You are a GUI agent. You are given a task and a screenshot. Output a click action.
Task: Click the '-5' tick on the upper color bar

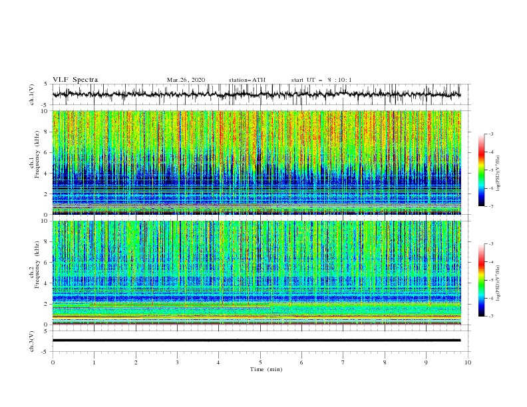coord(490,170)
